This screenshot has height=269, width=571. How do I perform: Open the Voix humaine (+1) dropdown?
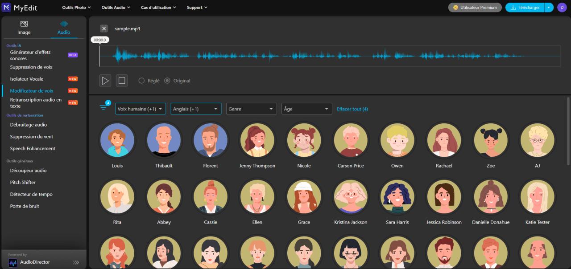[141, 109]
